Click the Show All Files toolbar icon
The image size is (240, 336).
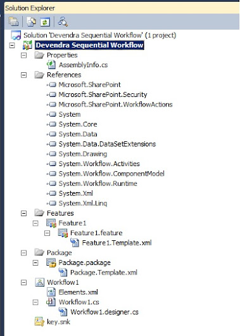coord(31,22)
